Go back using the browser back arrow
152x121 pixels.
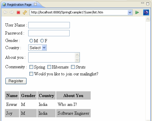[x=5, y=12]
